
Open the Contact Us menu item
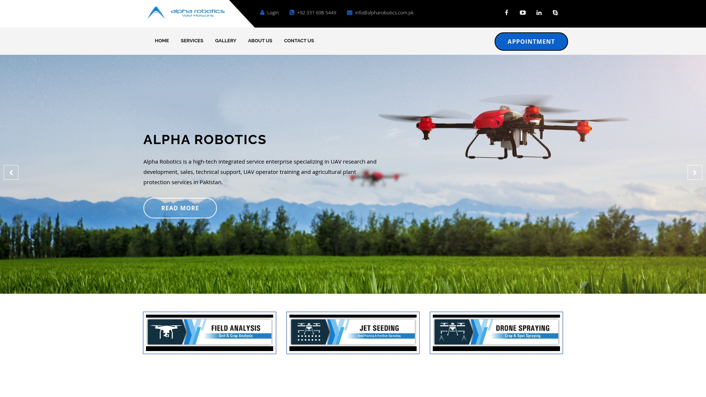coord(299,41)
